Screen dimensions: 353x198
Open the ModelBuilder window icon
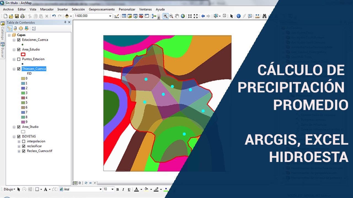[x=154, y=16]
